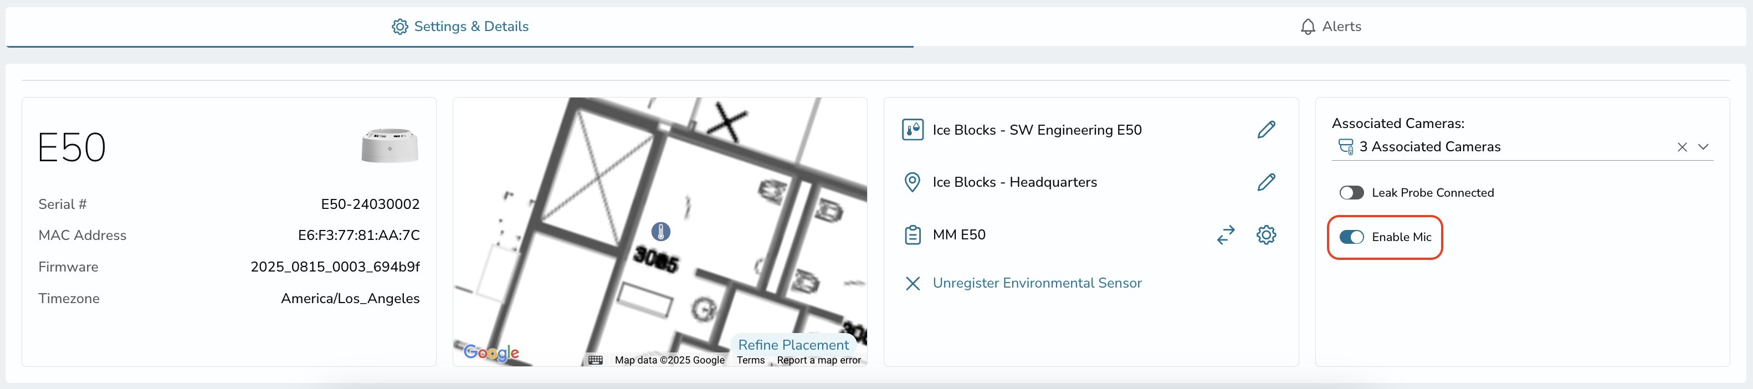Click the Google logo on the map

pos(491,352)
